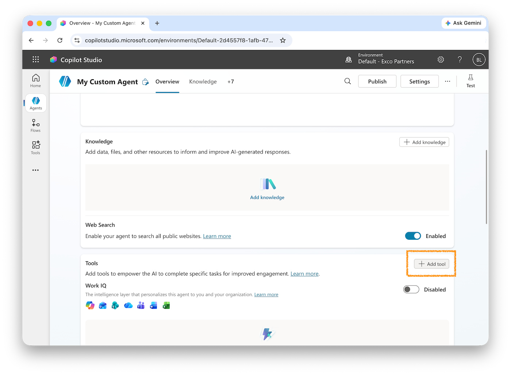Click the OneDrive icon under Work IQ
The image size is (511, 375).
[x=128, y=305]
